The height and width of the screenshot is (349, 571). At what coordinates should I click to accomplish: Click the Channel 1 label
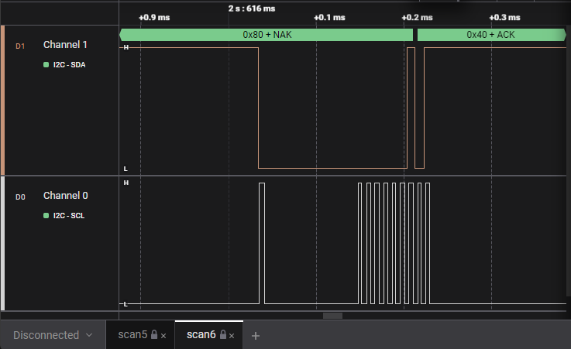[x=65, y=45]
